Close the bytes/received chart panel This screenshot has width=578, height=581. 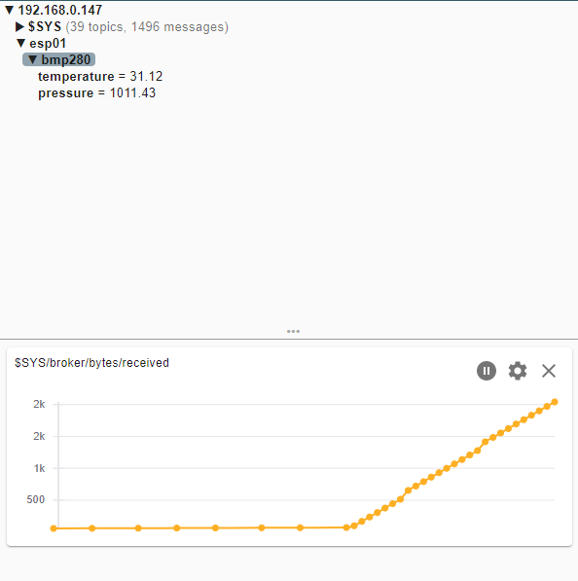tap(549, 371)
